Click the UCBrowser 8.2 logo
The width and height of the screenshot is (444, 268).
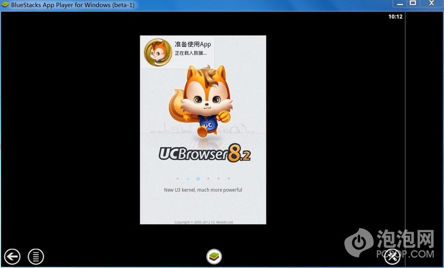coord(205,154)
